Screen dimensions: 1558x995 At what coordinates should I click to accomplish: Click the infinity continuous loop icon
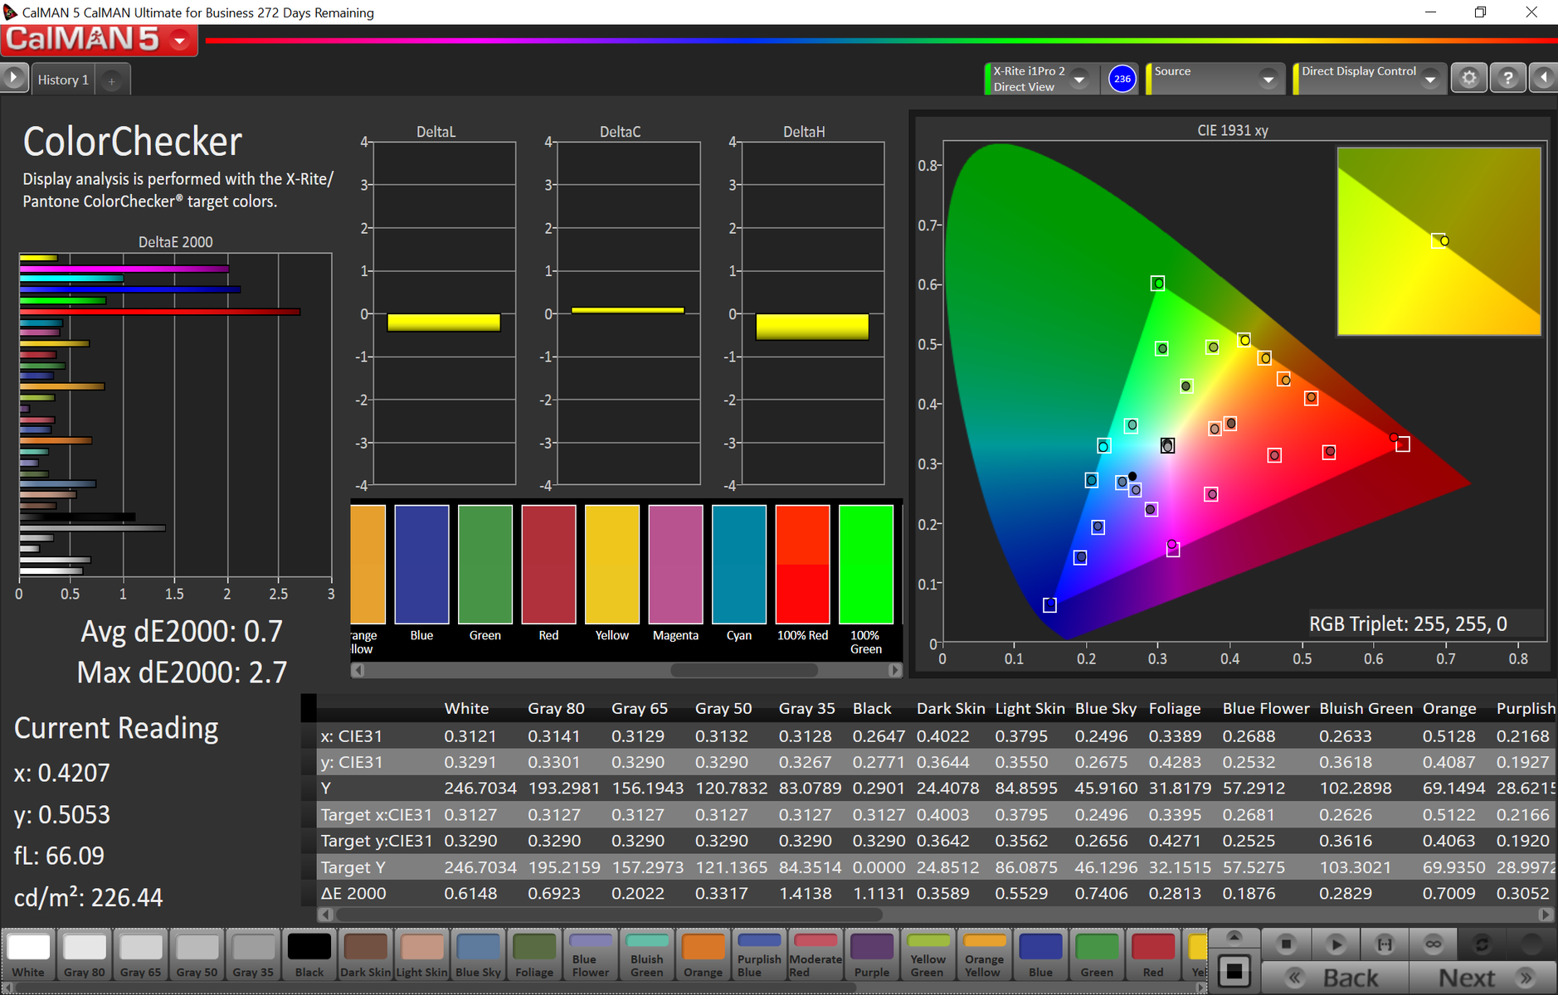(x=1433, y=944)
